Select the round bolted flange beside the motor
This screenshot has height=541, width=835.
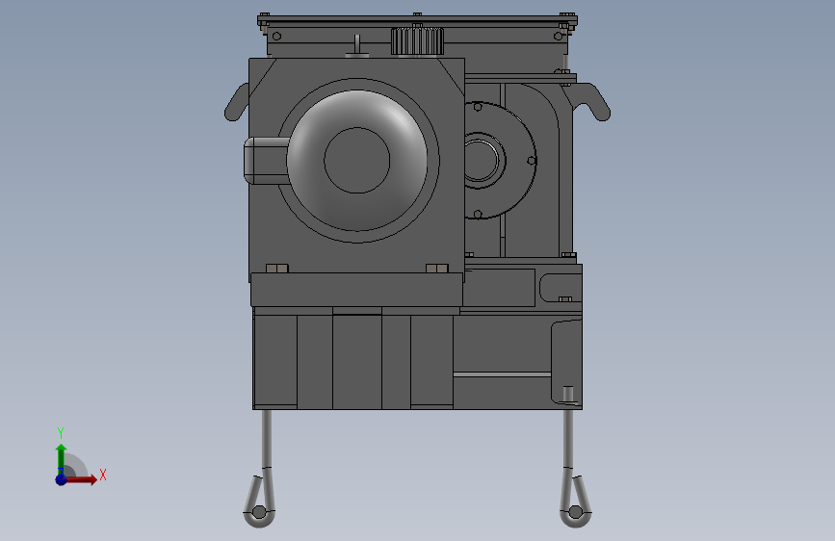tap(500, 160)
